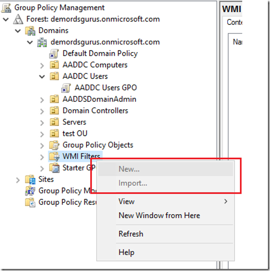Collapse the demordsgurus.onmicrosoft.com domain node
This screenshot has width=270, height=271.
(x=30, y=42)
